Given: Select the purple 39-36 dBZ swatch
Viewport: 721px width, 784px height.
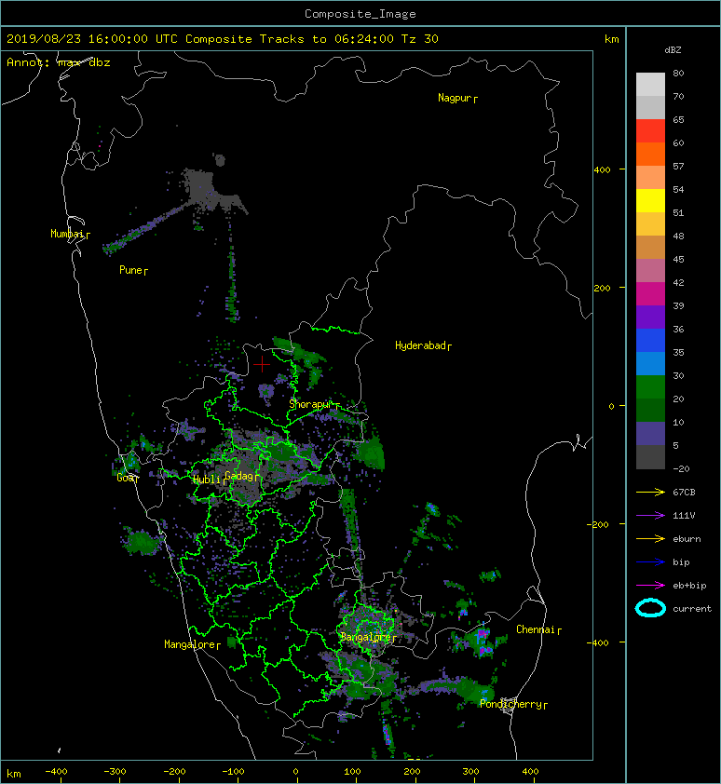Looking at the screenshot, I should click(x=650, y=318).
